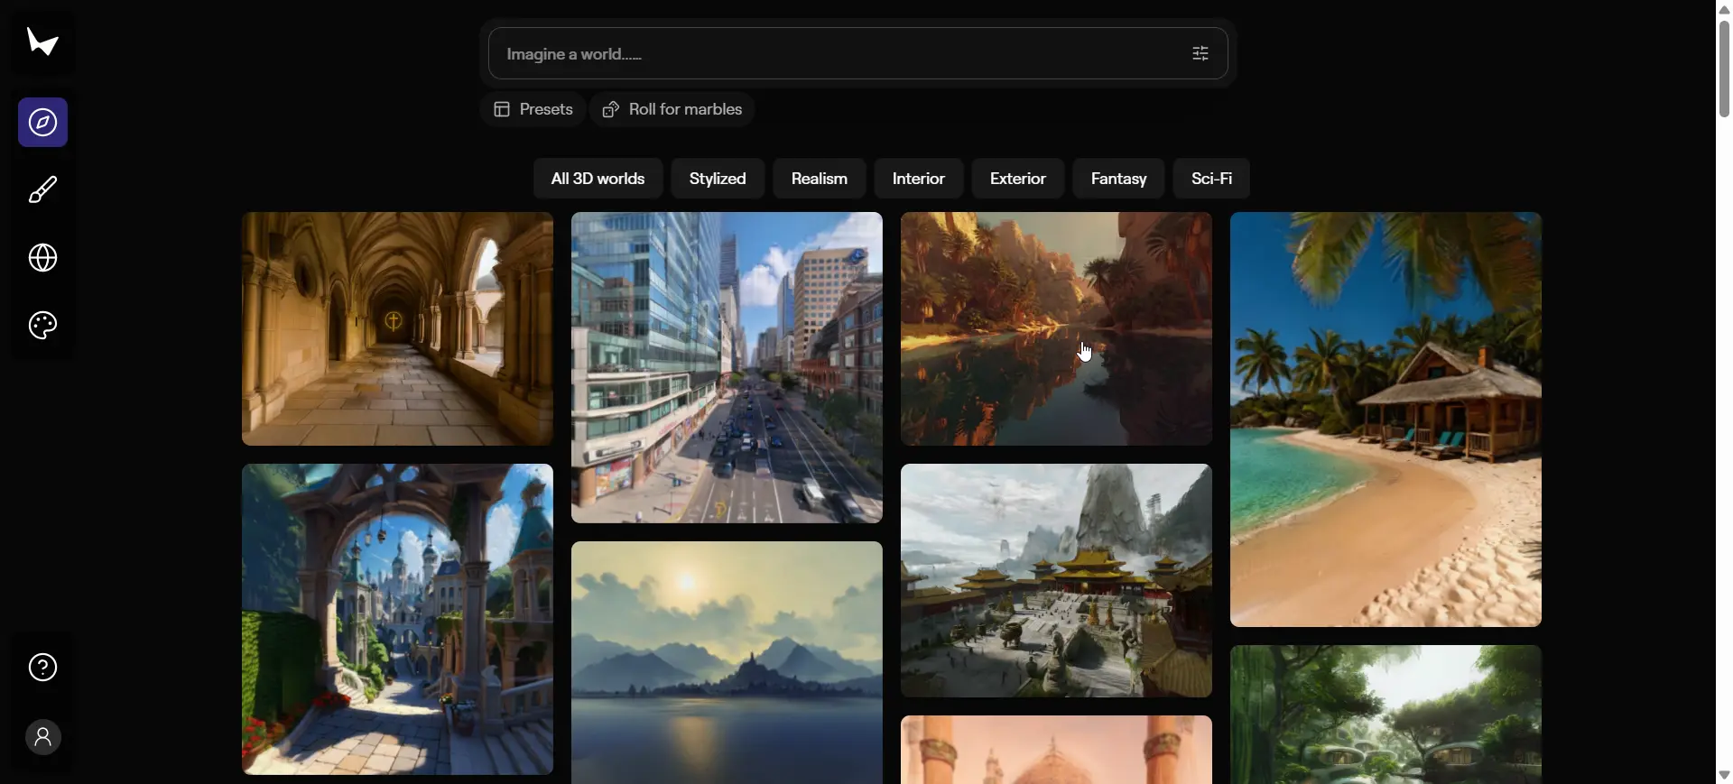Click Roll for marbles button

click(672, 110)
